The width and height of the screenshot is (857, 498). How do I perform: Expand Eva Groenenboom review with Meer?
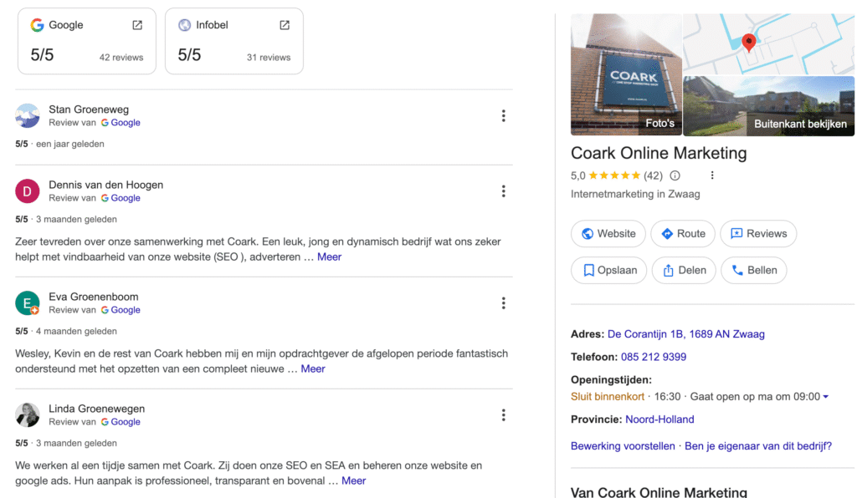[313, 369]
